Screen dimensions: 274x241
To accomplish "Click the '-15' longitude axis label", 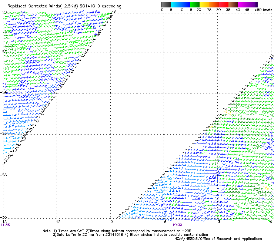I will [x=3, y=222].
